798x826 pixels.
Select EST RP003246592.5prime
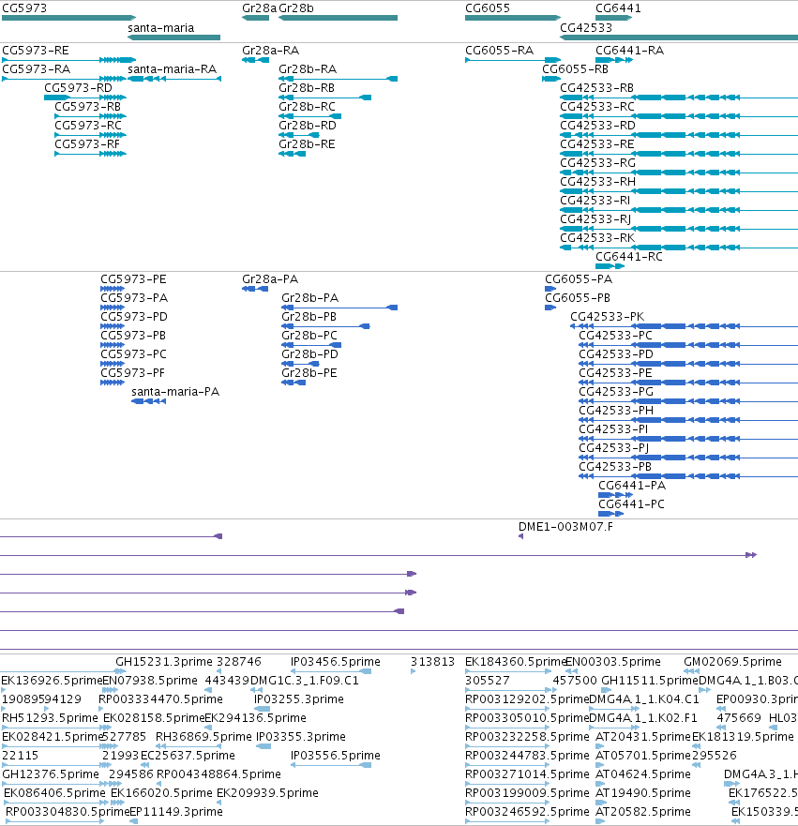[508, 821]
